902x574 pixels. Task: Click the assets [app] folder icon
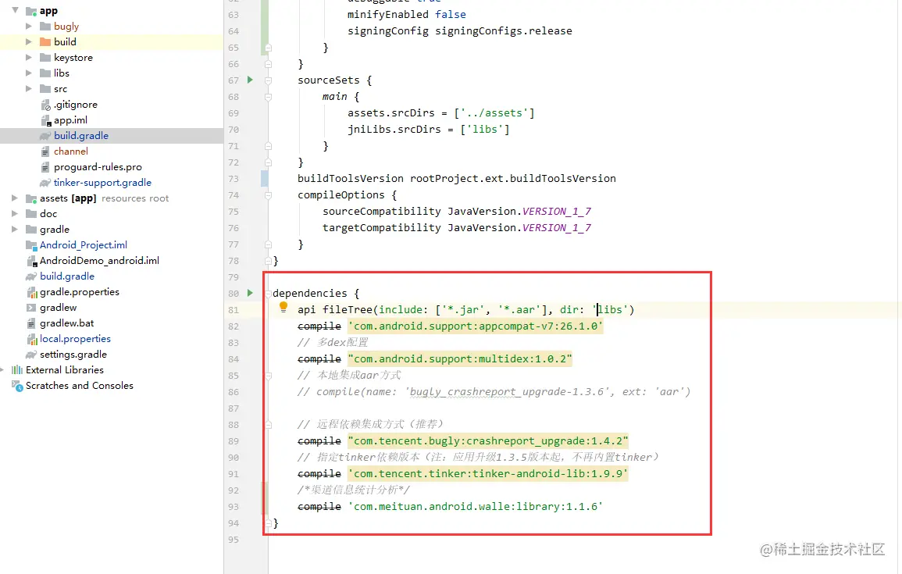32,198
